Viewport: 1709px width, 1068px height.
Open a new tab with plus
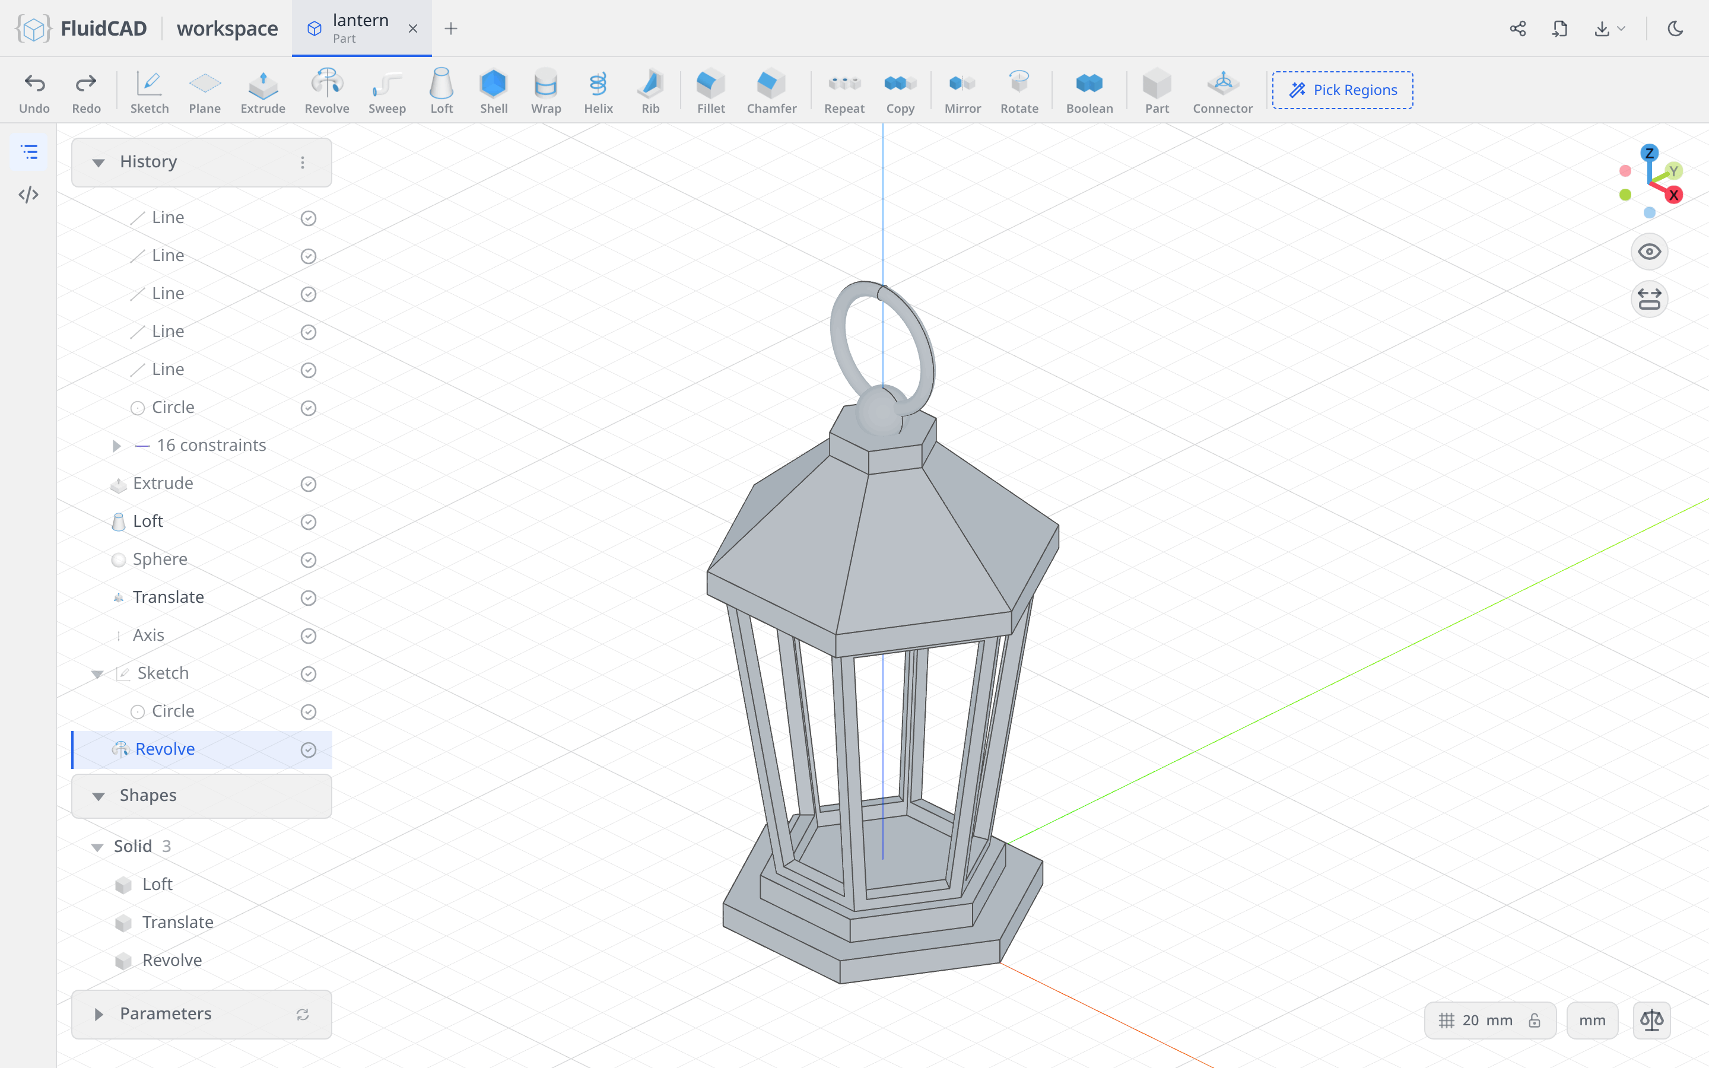pos(450,28)
